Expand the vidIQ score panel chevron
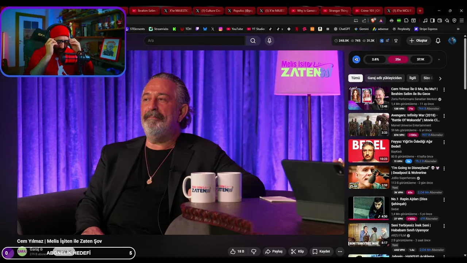The height and width of the screenshot is (263, 467). pyautogui.click(x=439, y=60)
